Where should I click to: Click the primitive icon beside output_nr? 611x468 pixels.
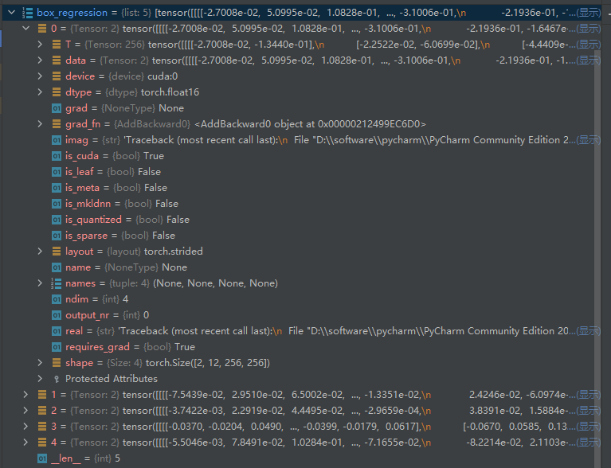(x=57, y=315)
